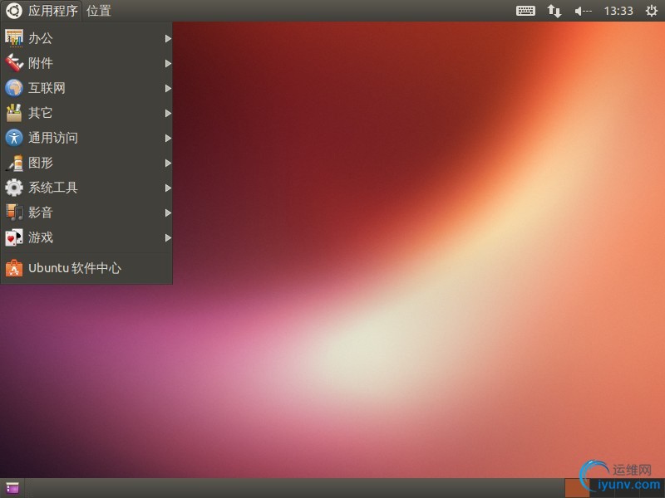
Task: Click the 系统工具 gear icon
Action: click(x=14, y=188)
